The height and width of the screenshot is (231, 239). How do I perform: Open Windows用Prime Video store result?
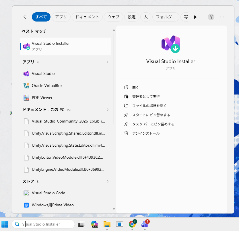[x=65, y=205]
